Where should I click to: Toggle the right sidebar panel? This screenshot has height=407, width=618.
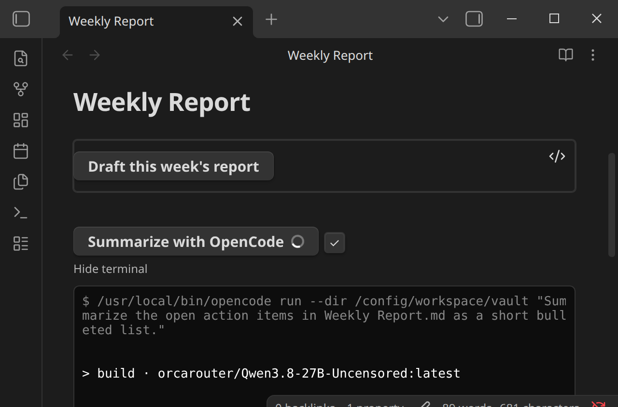(x=474, y=19)
